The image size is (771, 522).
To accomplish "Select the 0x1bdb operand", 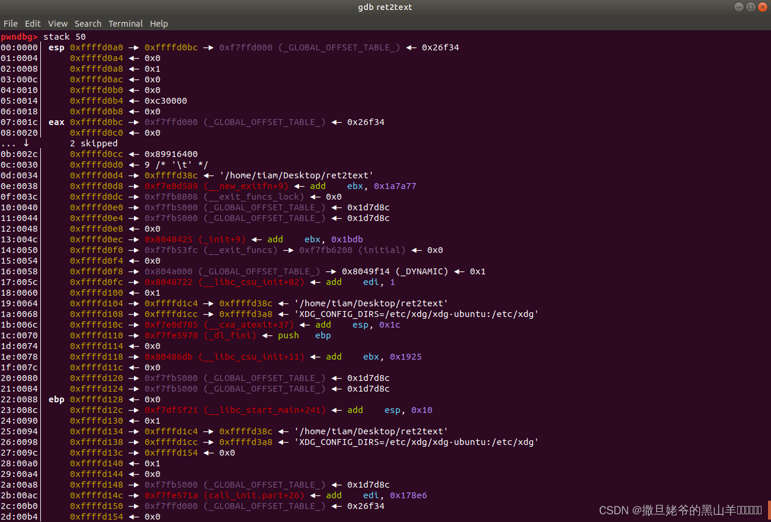I will point(347,239).
